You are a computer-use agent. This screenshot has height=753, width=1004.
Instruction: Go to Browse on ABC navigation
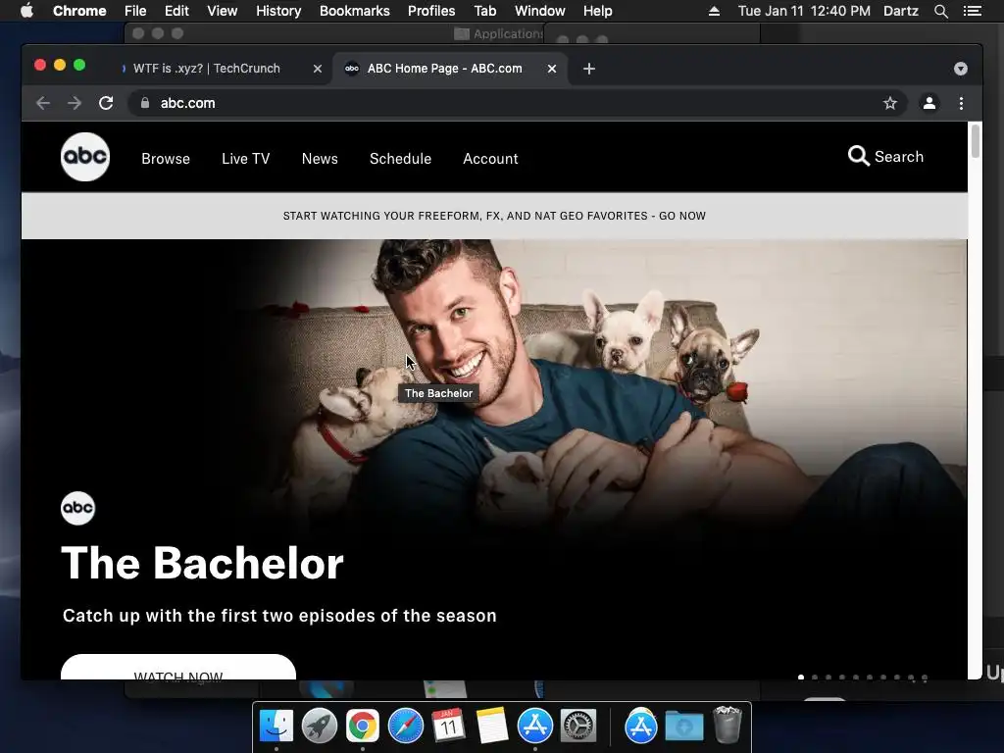pyautogui.click(x=166, y=159)
